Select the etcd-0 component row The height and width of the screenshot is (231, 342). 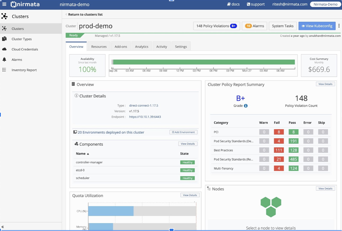(x=135, y=170)
